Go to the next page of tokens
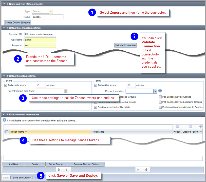 (x=138, y=170)
